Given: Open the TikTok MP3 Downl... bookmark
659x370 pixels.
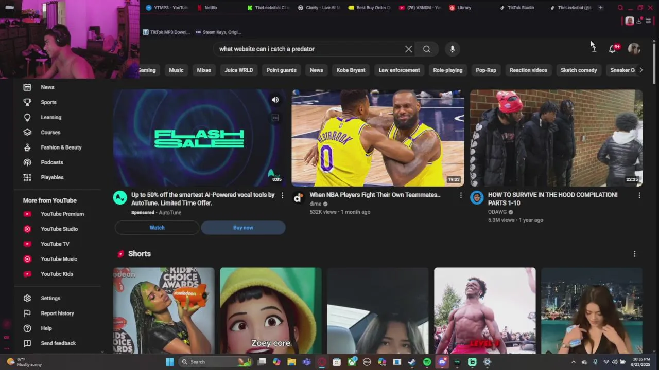Looking at the screenshot, I should coord(166,32).
